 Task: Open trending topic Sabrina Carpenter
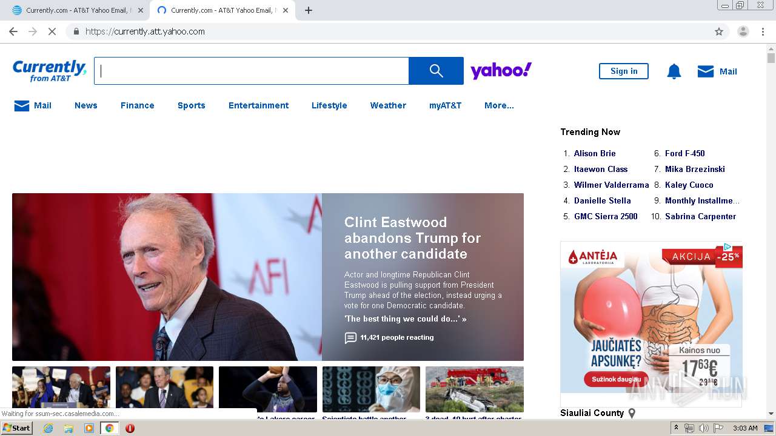[700, 216]
